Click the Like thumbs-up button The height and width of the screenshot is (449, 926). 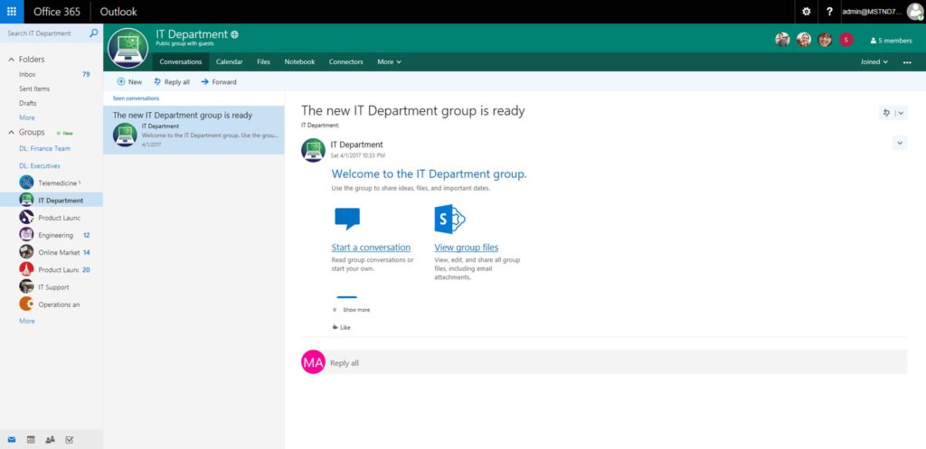tap(341, 327)
